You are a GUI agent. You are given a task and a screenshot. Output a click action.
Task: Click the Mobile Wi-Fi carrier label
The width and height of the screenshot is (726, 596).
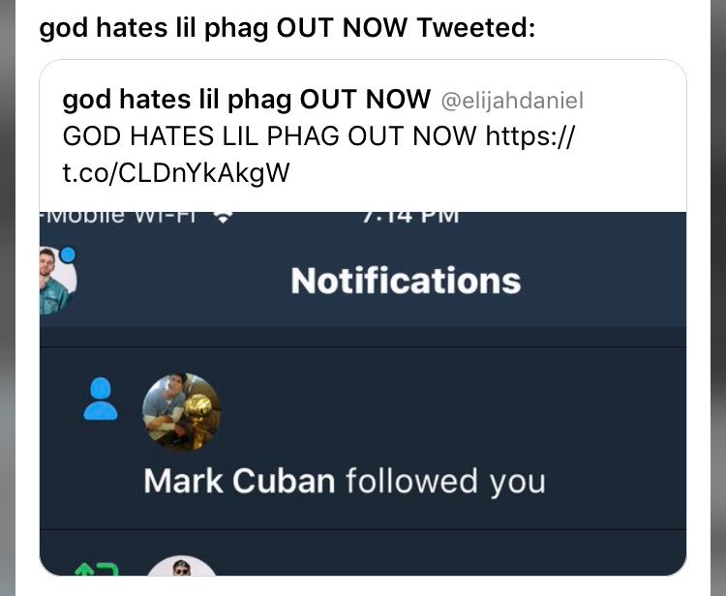(x=119, y=217)
